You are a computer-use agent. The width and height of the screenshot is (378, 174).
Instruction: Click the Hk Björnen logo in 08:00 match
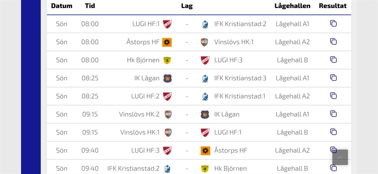167,60
